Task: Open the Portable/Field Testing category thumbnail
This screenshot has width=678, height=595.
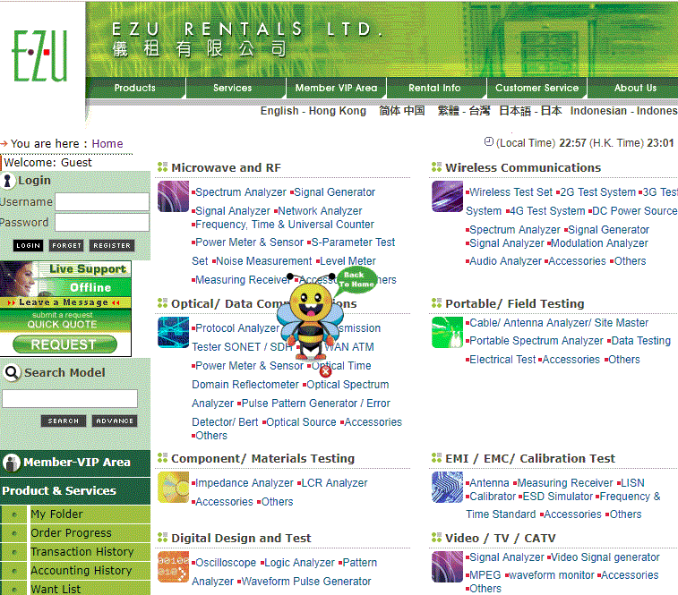Action: click(447, 332)
